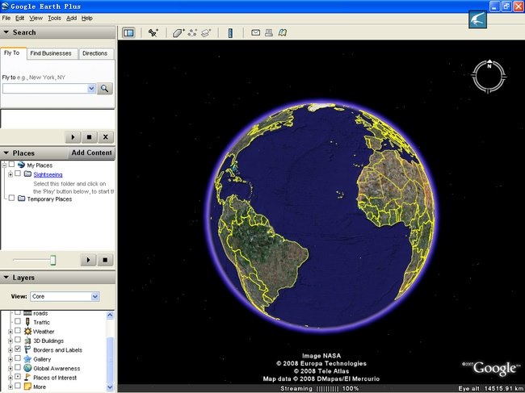The height and width of the screenshot is (393, 525).
Task: Expand the Borders and Labels tree node
Action: pyautogui.click(x=10, y=350)
